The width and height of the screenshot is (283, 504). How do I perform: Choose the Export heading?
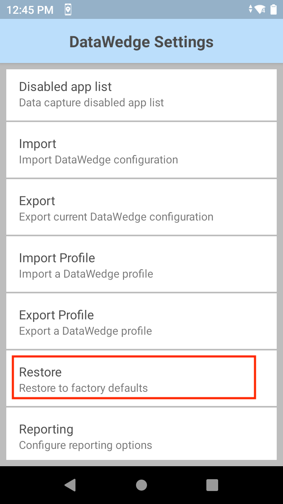tap(37, 201)
